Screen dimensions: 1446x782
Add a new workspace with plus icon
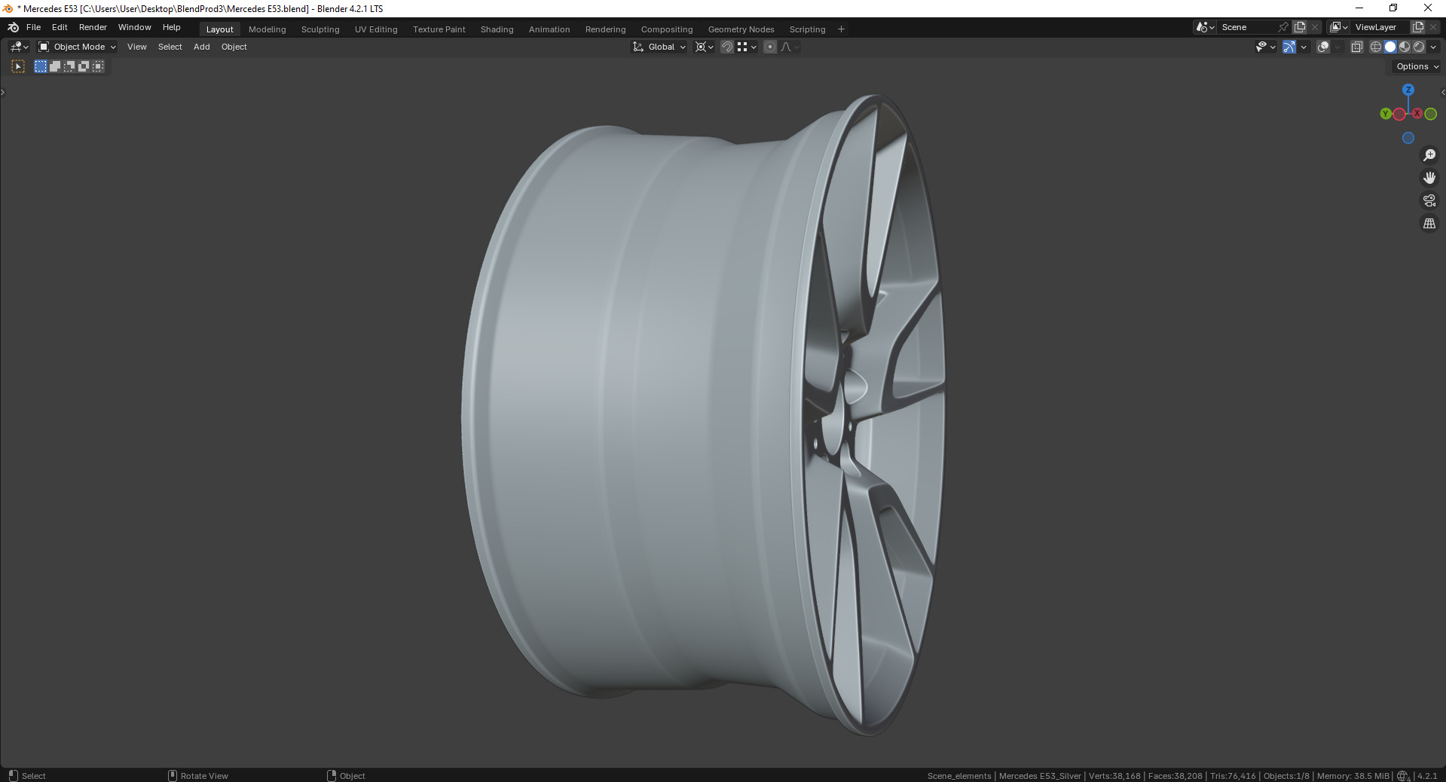tap(842, 29)
